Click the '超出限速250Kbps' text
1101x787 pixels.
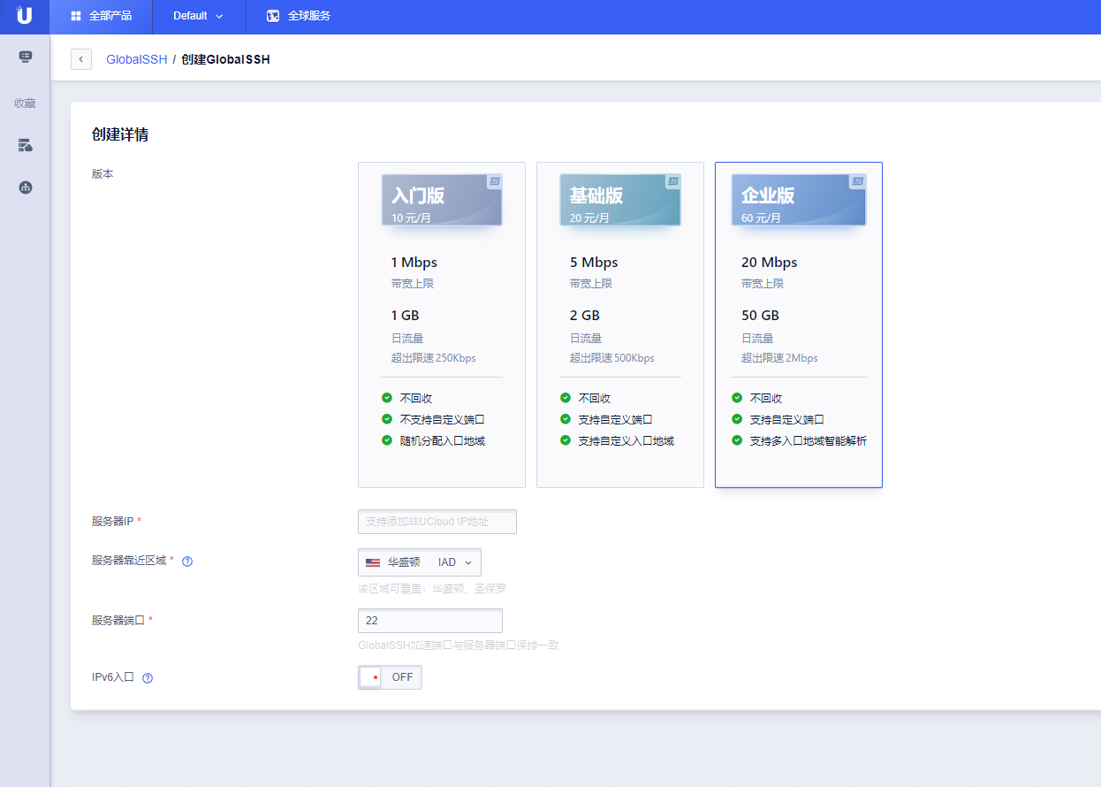[434, 358]
